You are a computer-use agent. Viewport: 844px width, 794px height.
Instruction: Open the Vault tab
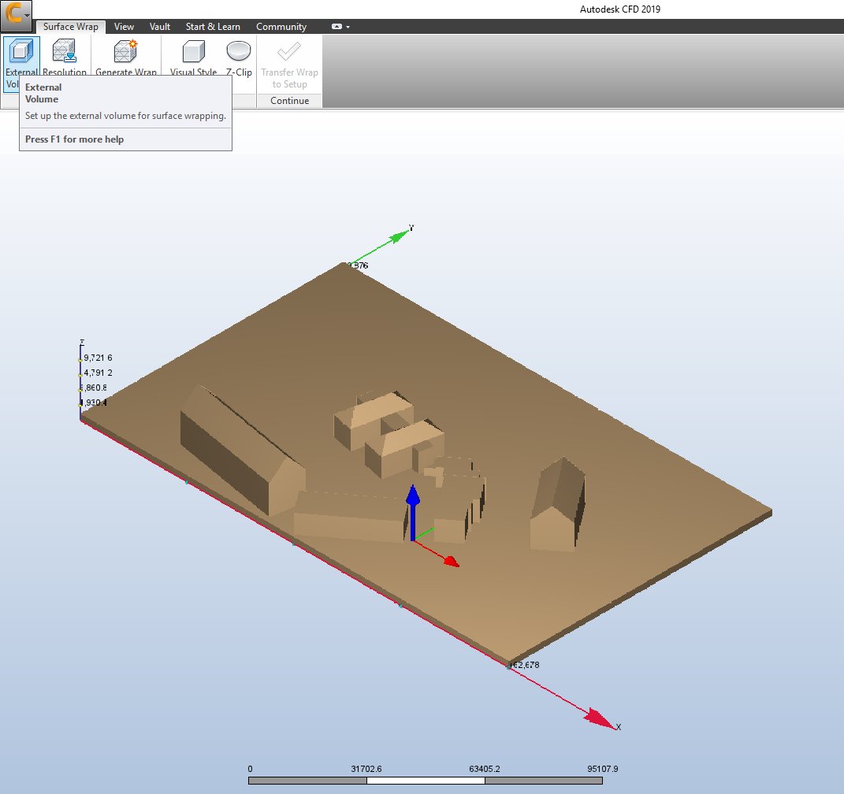(160, 27)
